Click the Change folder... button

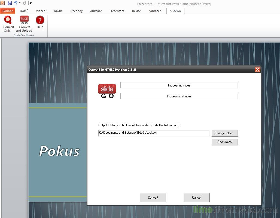pos(225,133)
